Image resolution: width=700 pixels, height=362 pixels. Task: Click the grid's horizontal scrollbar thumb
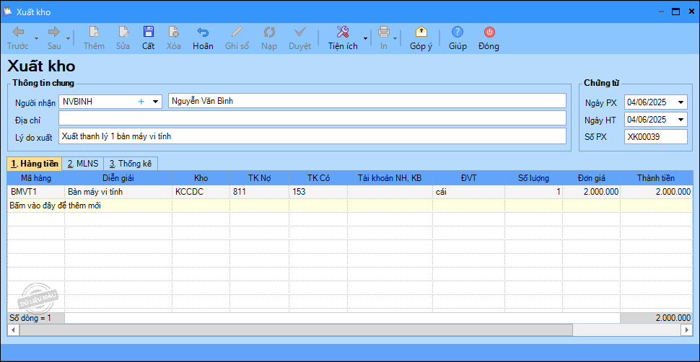coord(296,330)
